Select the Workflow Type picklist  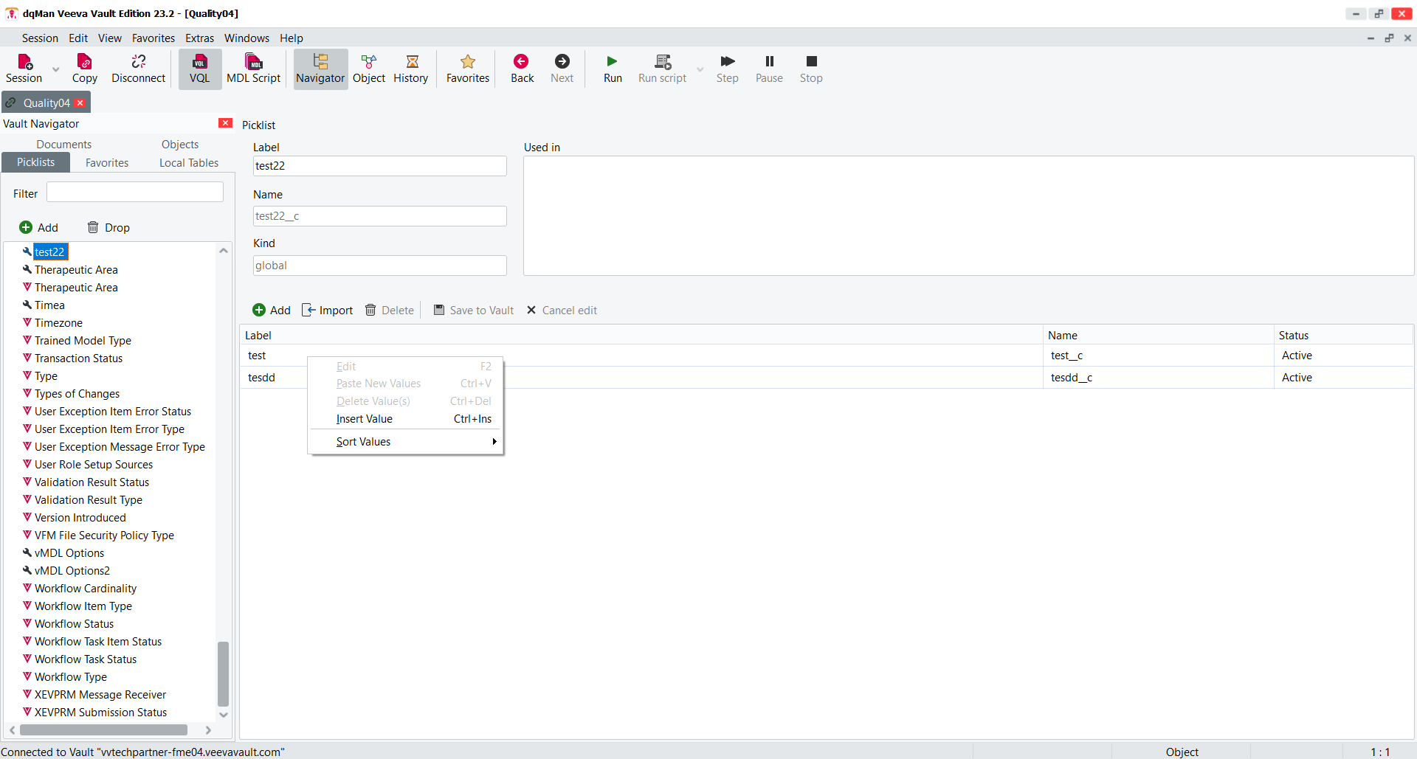pyautogui.click(x=70, y=677)
